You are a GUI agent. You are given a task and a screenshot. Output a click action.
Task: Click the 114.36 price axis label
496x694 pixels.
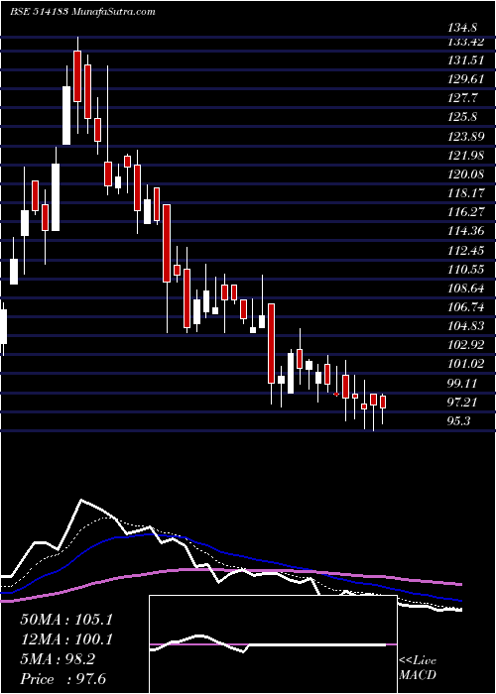point(467,231)
